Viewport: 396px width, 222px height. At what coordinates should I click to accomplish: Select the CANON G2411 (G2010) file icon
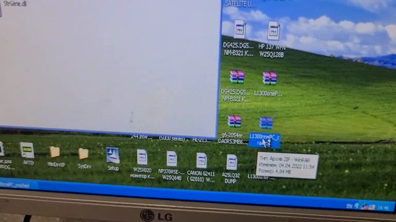point(202,160)
